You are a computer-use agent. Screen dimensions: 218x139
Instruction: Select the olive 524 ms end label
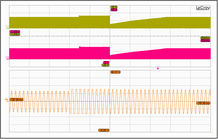(205, 38)
